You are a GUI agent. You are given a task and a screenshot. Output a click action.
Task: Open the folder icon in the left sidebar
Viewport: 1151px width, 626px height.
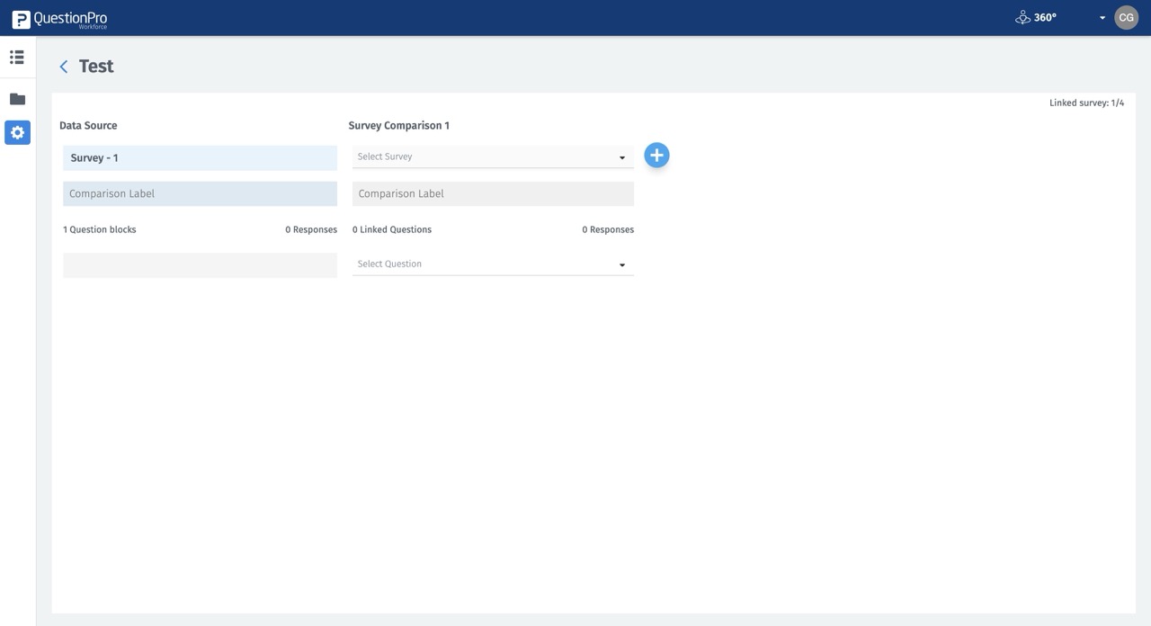(16, 98)
